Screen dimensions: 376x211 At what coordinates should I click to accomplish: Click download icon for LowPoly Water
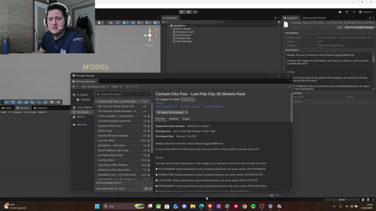click(x=149, y=160)
